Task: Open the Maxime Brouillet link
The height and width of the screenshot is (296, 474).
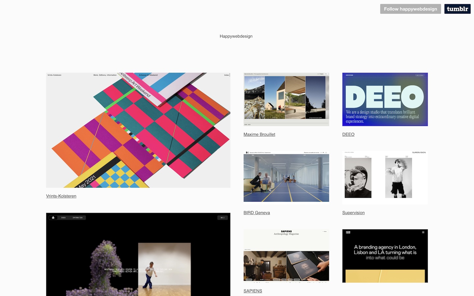Action: tap(259, 134)
